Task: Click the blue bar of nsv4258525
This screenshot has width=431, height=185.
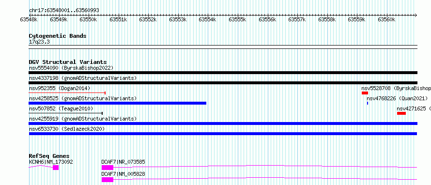Action: pos(117,103)
